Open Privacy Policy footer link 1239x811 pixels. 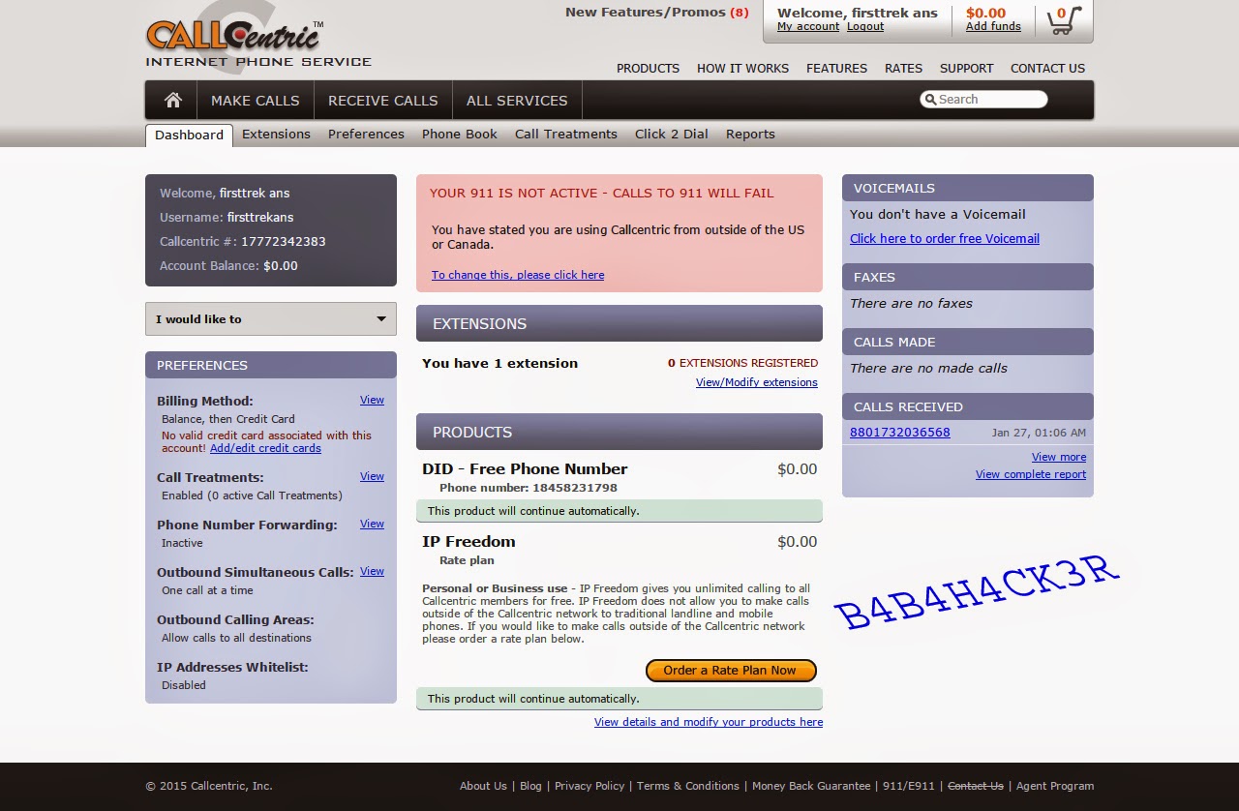(x=589, y=786)
